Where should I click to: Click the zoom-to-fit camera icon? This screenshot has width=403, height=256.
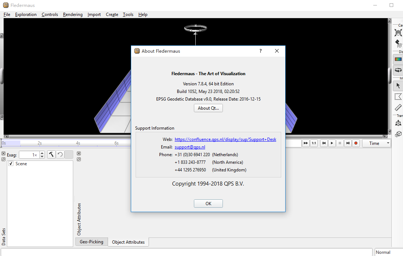click(x=398, y=33)
